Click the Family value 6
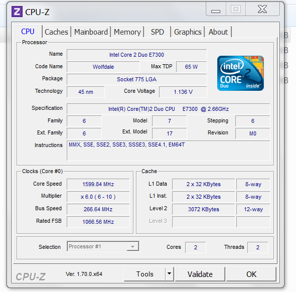 click(84, 121)
